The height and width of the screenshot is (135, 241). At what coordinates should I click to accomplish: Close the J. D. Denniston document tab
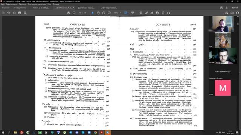click(73, 7)
